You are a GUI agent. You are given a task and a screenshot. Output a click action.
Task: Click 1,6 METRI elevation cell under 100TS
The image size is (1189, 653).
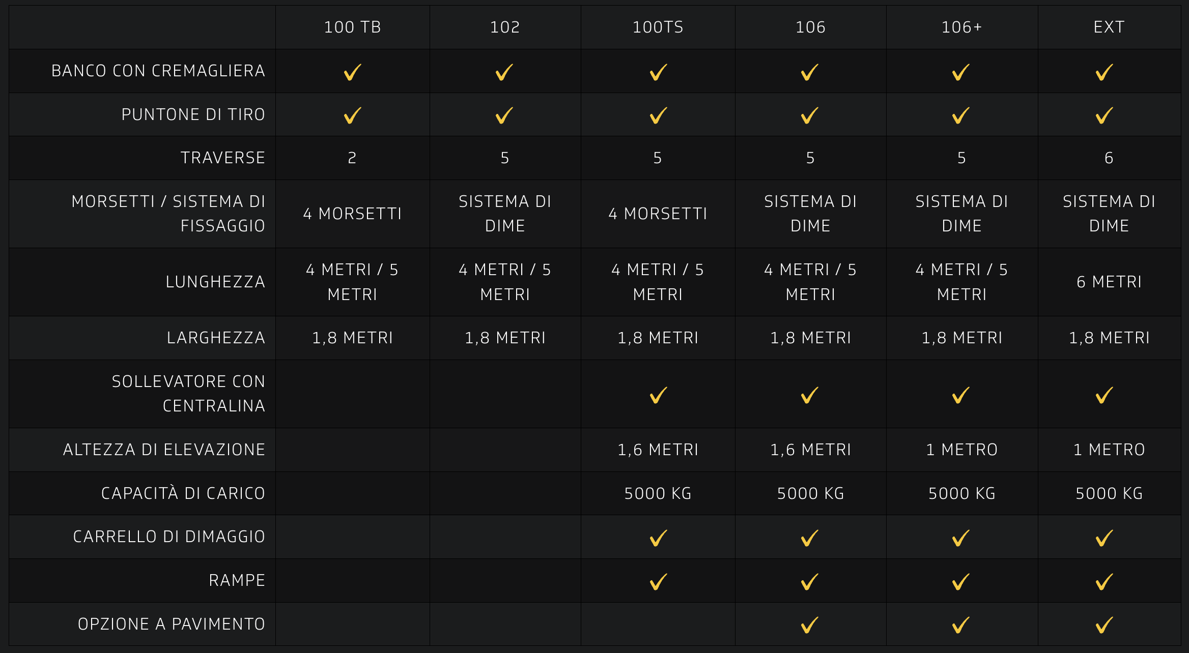(x=658, y=450)
